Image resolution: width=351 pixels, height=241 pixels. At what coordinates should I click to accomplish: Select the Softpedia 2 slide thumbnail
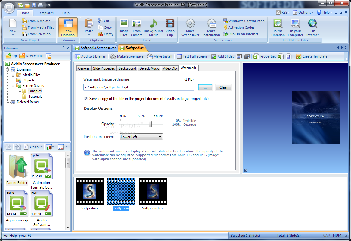point(89,194)
